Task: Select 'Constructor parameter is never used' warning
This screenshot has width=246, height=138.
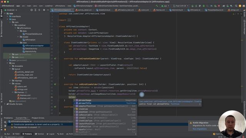Action: pos(37,124)
